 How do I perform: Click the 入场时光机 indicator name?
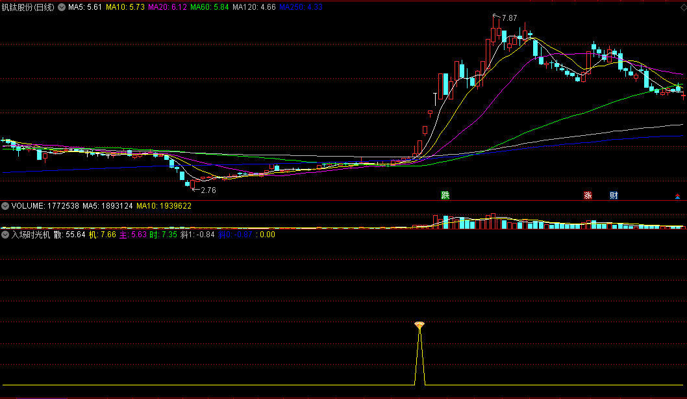31,235
